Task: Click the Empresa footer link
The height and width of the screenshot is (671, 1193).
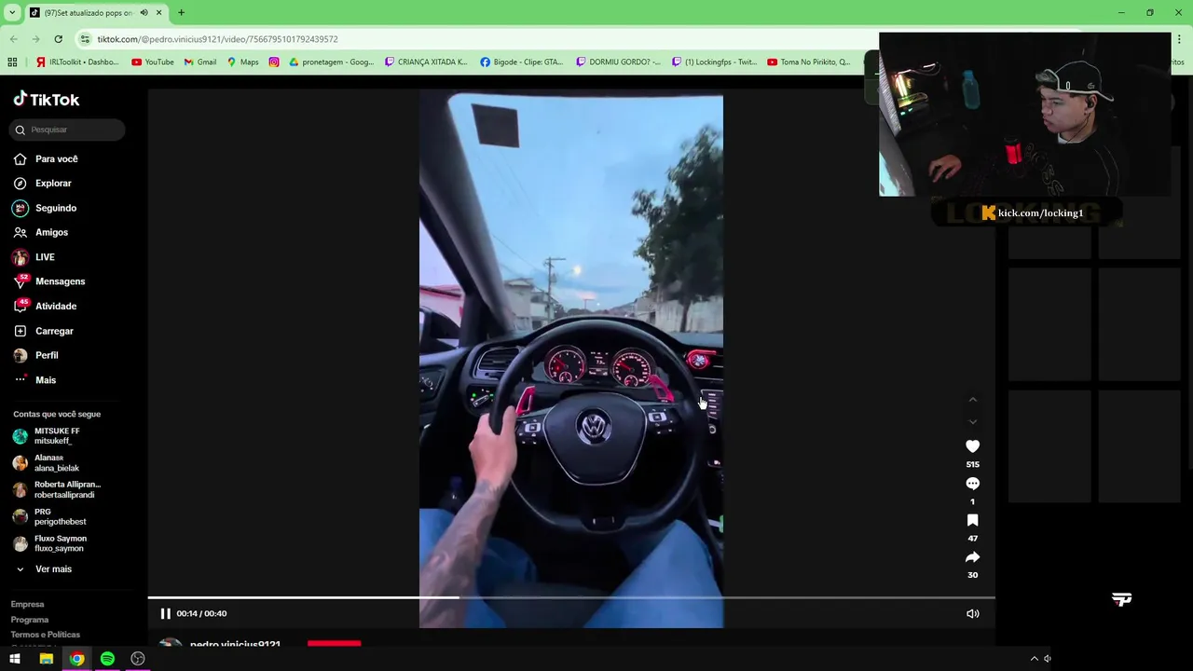Action: coord(27,604)
